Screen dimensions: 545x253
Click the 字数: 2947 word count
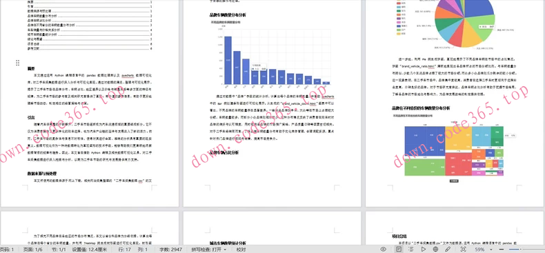coord(170,250)
